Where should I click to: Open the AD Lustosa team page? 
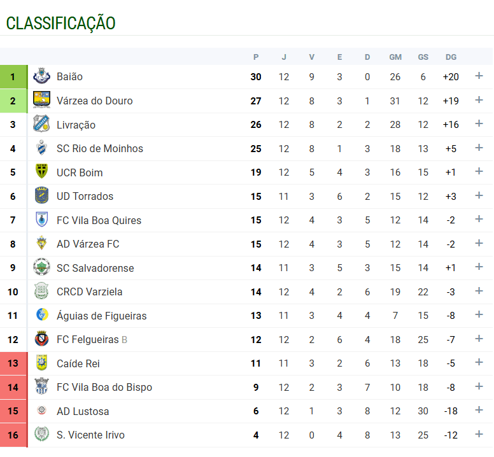pos(83,411)
